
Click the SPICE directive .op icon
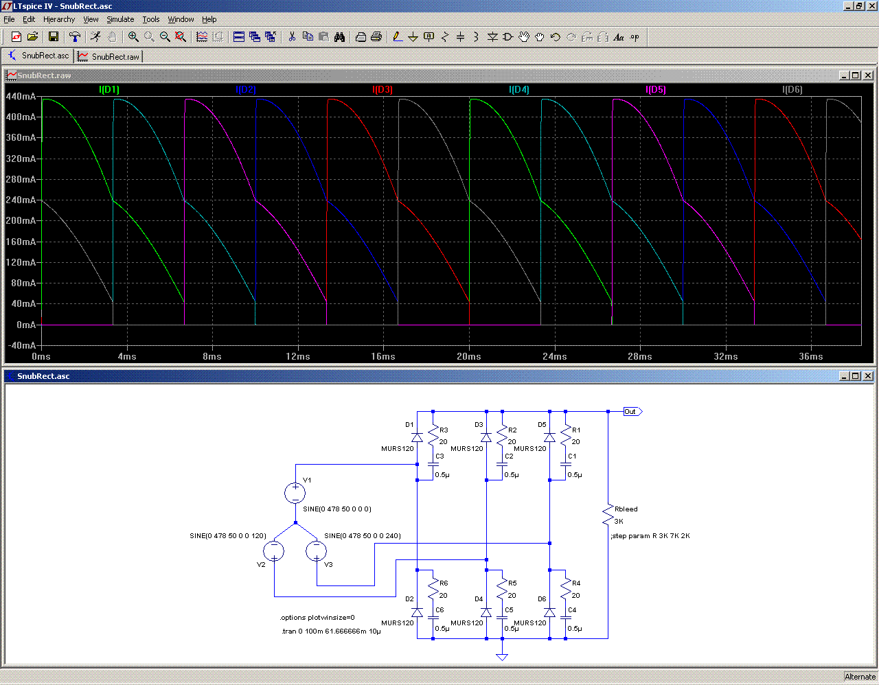635,37
